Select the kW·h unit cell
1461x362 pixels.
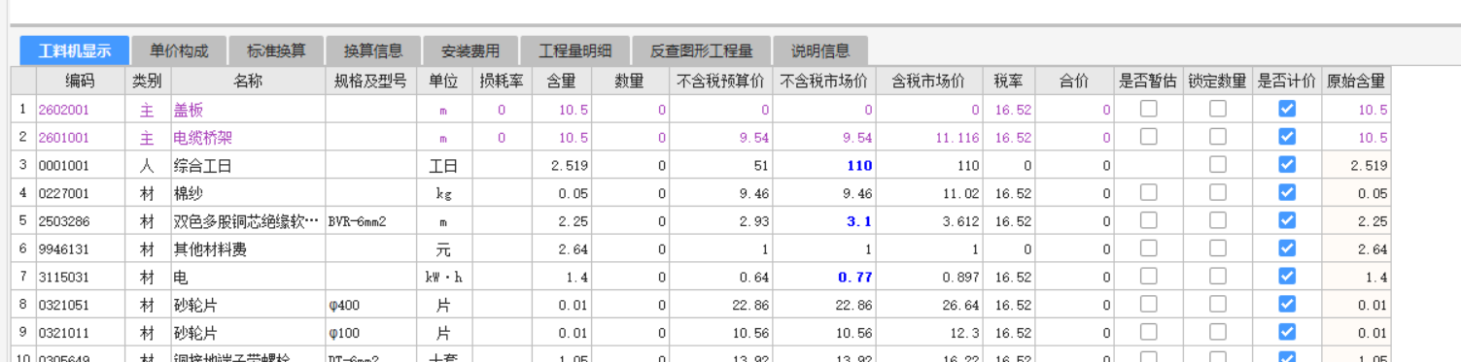[443, 278]
